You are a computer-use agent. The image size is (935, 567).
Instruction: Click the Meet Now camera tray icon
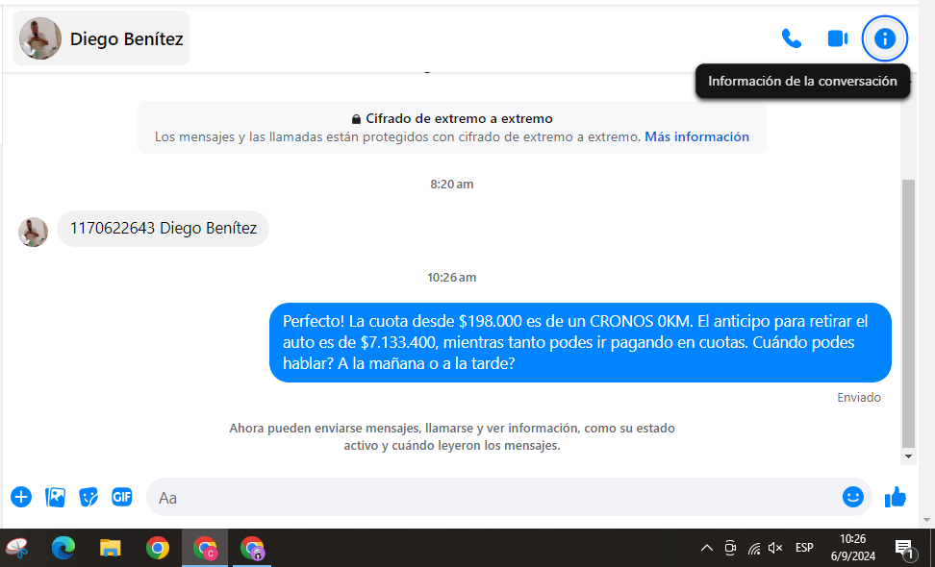click(x=730, y=548)
